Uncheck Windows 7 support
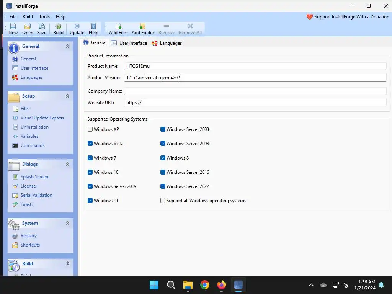 coord(90,158)
